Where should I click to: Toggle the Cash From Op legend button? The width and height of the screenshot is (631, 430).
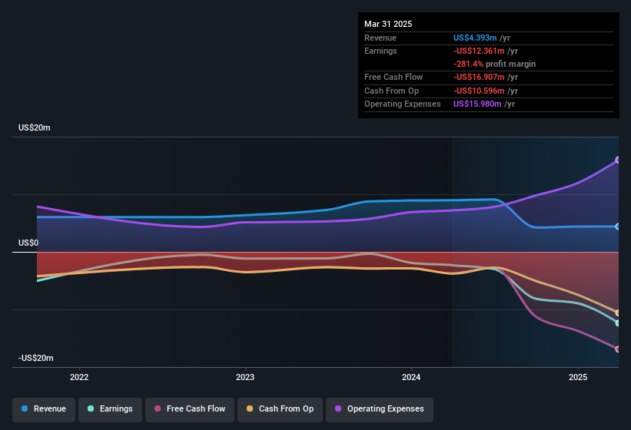pyautogui.click(x=280, y=409)
